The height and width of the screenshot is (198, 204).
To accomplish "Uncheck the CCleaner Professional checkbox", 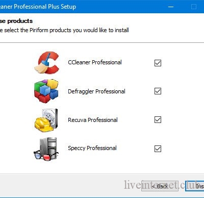I will [158, 63].
